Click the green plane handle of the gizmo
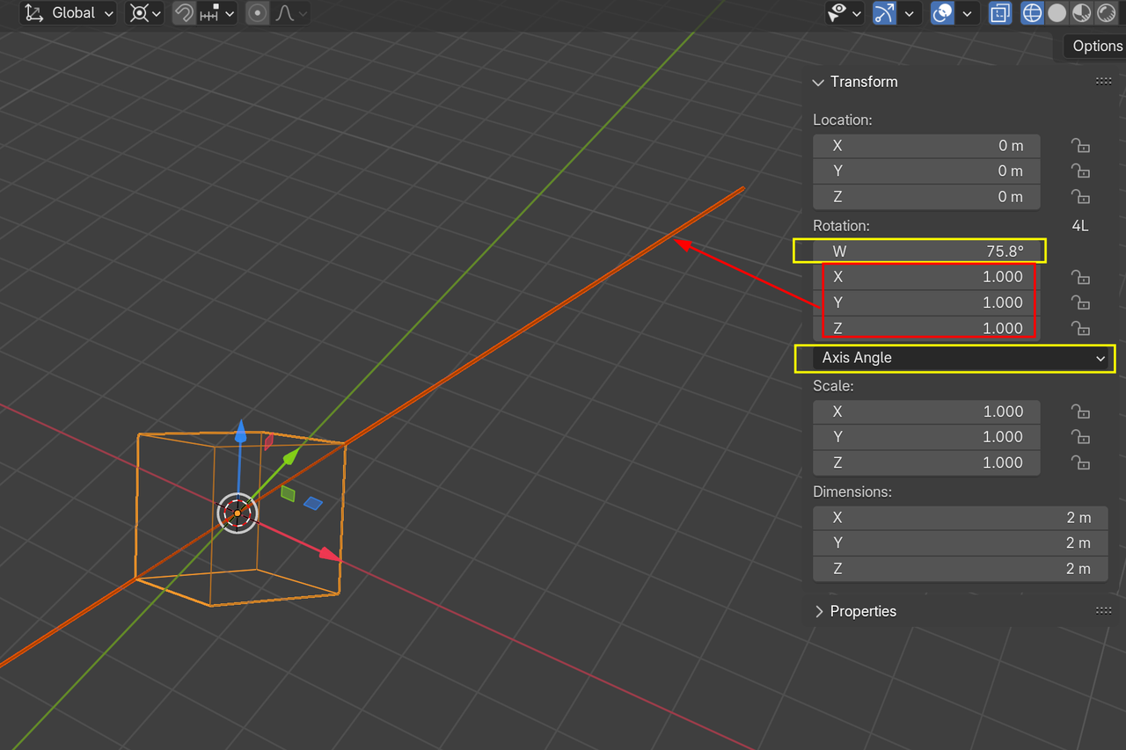 point(288,493)
